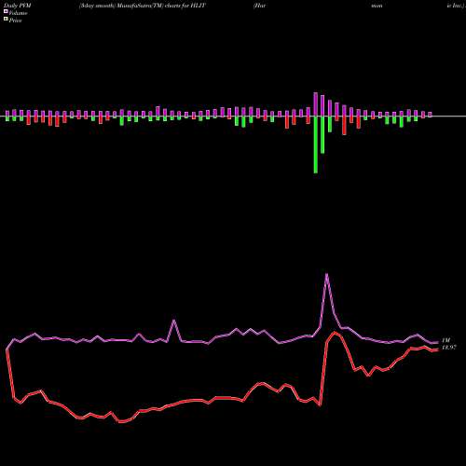The image size is (466, 466).
Task: Click the MunafaSutra charts title text
Action: click(143, 6)
